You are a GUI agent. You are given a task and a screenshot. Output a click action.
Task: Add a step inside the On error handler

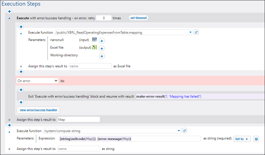pyautogui.click(x=21, y=90)
